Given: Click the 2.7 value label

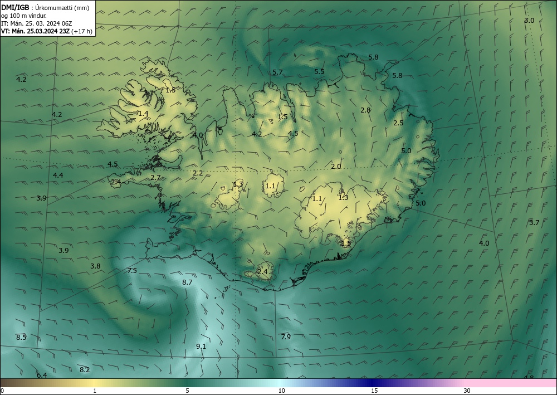Looking at the screenshot, I should point(155,178).
